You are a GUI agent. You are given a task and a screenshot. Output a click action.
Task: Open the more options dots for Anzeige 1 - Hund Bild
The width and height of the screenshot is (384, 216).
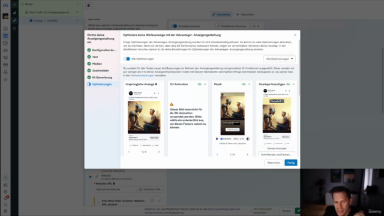pos(77,20)
